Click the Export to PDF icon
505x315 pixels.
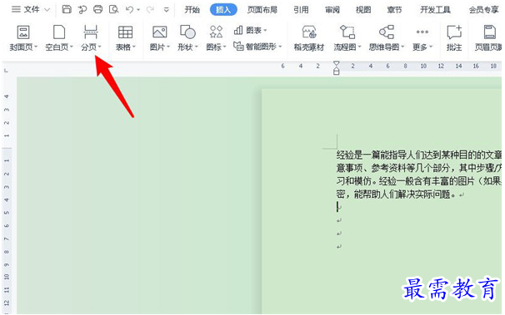(82, 10)
